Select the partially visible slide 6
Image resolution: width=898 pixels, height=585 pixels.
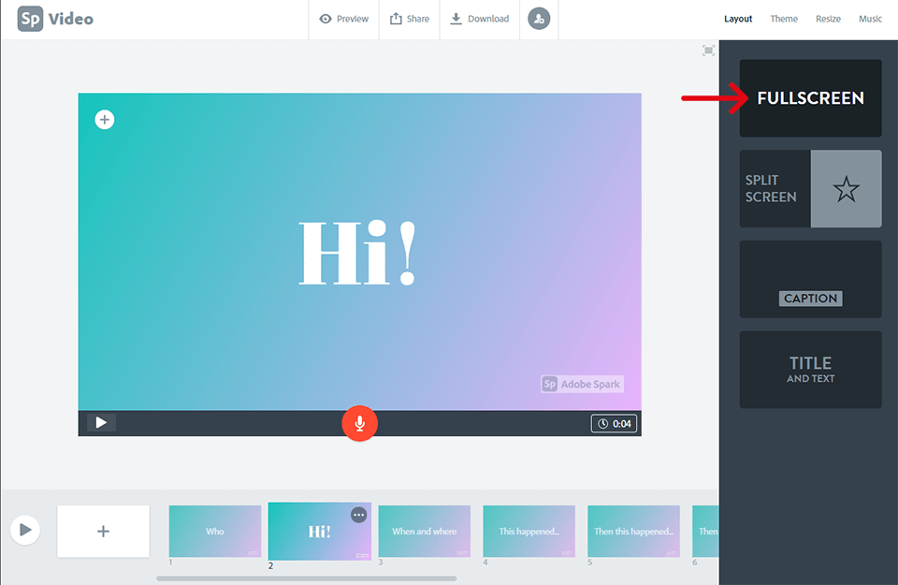705,531
